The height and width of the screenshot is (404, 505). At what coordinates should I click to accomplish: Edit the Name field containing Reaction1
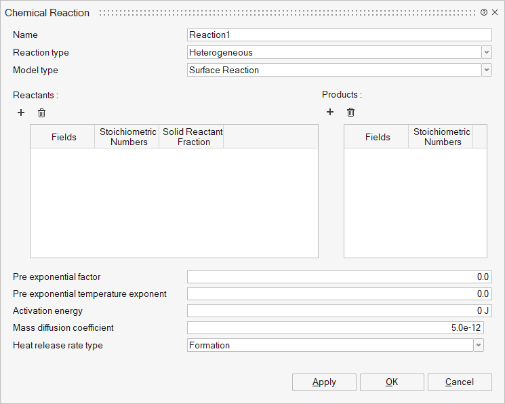click(x=339, y=35)
